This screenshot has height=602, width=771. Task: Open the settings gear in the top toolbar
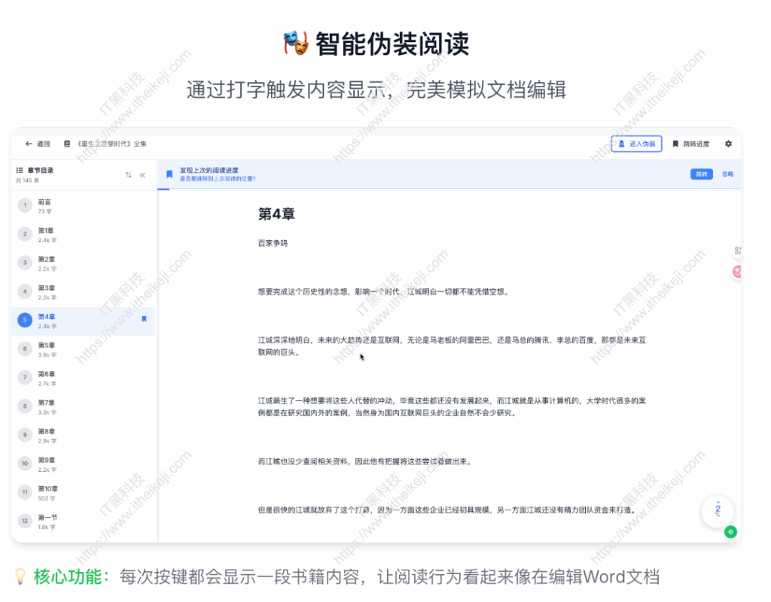click(728, 144)
